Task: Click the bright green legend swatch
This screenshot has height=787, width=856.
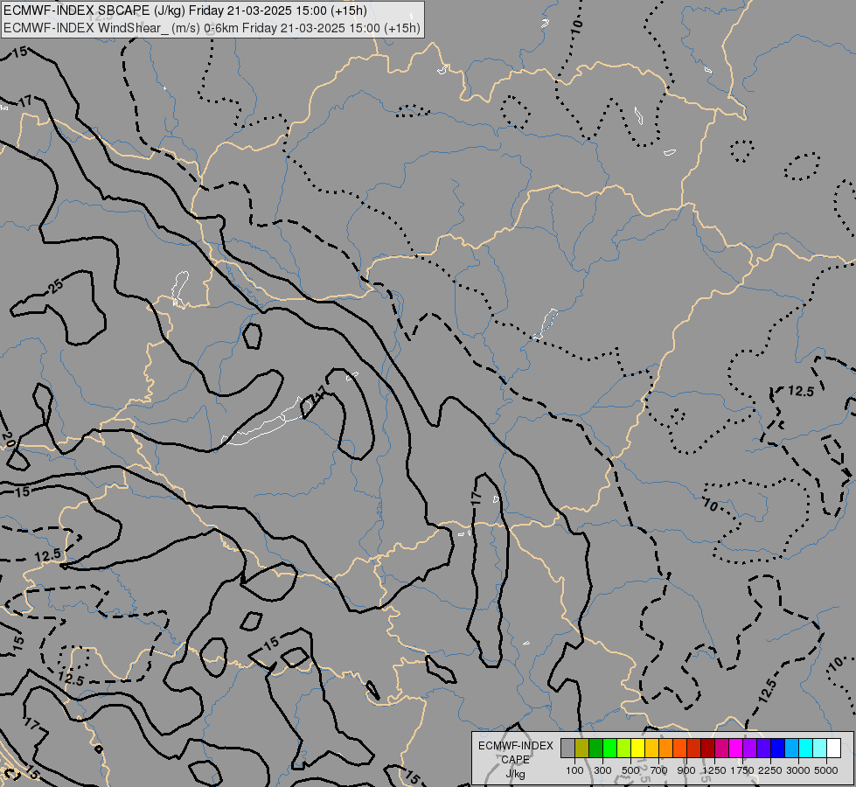Action: [x=609, y=748]
